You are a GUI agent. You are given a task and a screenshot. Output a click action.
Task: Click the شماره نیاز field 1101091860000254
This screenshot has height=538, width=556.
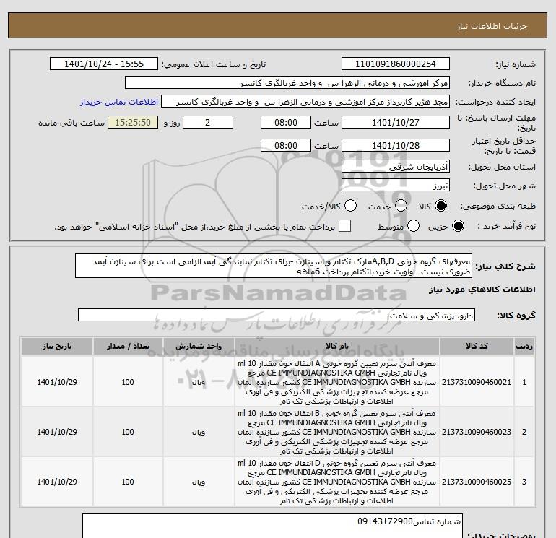[396, 64]
